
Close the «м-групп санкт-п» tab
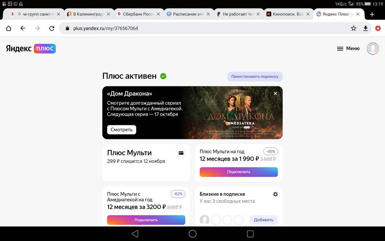click(59, 14)
